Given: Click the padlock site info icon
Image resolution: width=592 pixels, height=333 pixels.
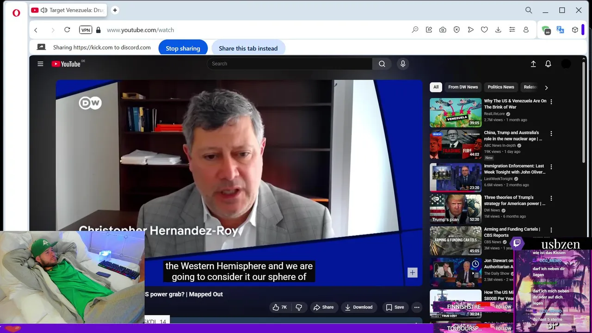Looking at the screenshot, I should [x=98, y=30].
